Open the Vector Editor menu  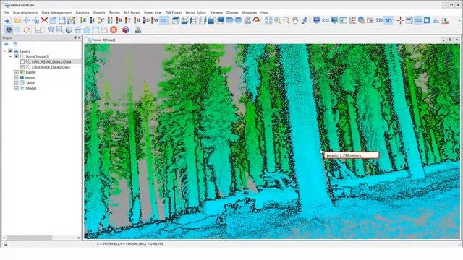tap(196, 12)
